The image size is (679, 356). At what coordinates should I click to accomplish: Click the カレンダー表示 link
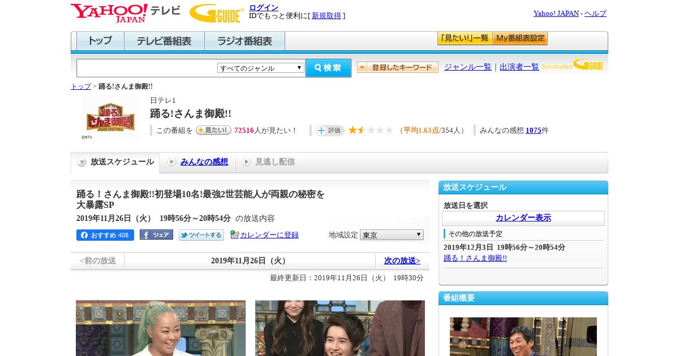pos(523,218)
